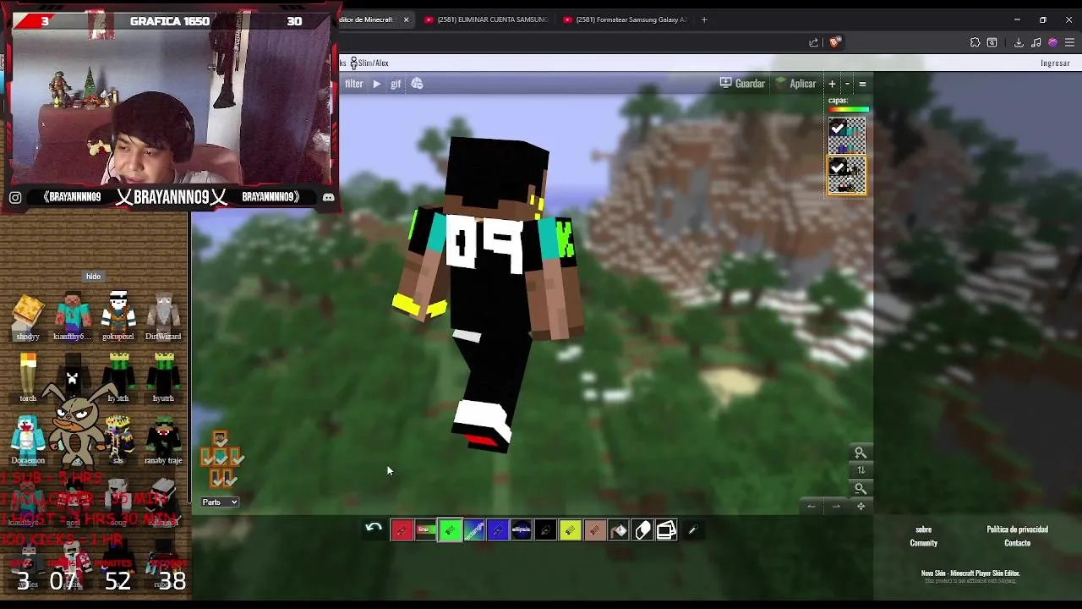Open a new browser tab
The height and width of the screenshot is (609, 1082).
[x=704, y=19]
